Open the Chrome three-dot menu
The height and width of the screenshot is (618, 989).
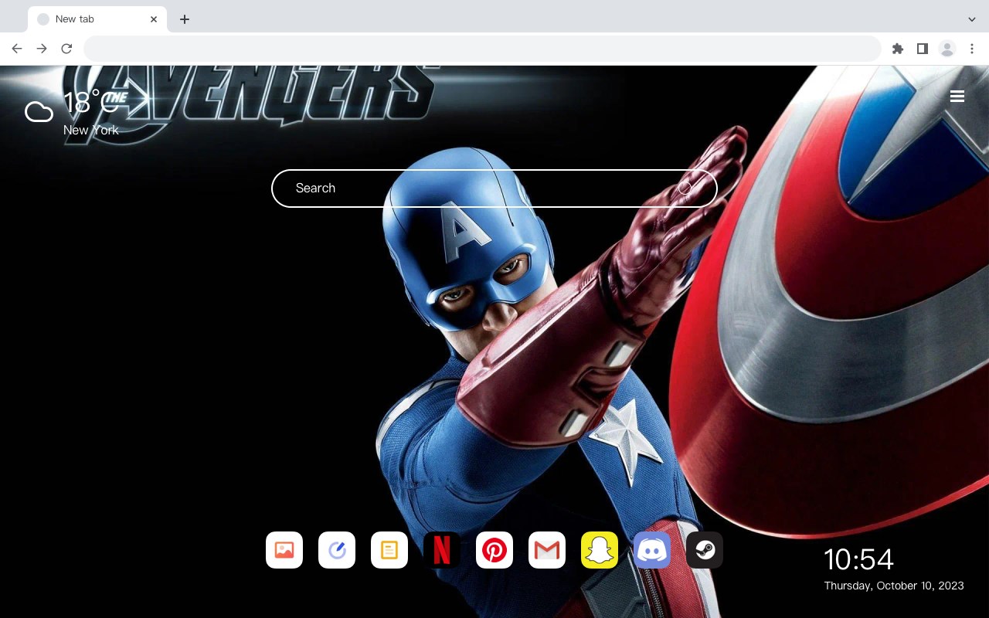click(972, 49)
